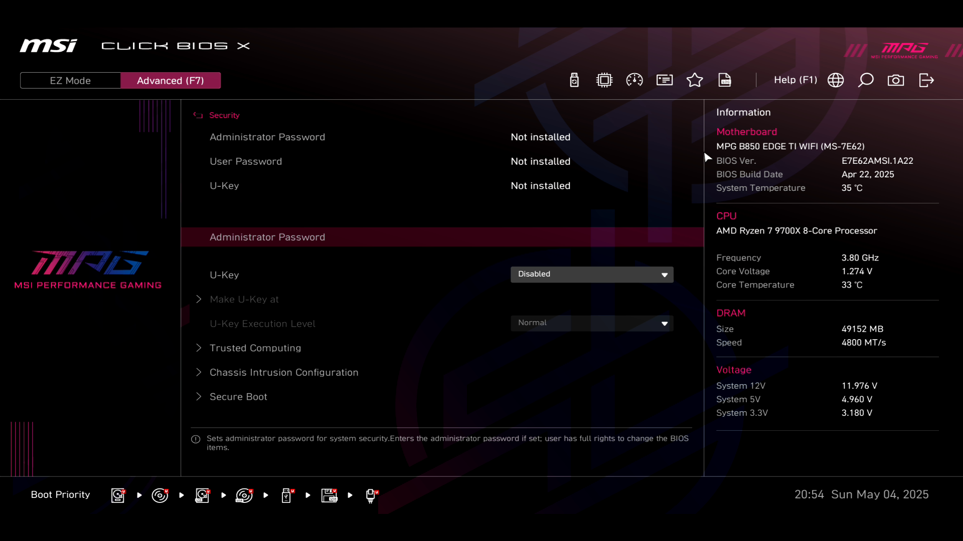
Task: Open the M-Flash USB update icon
Action: [x=574, y=80]
